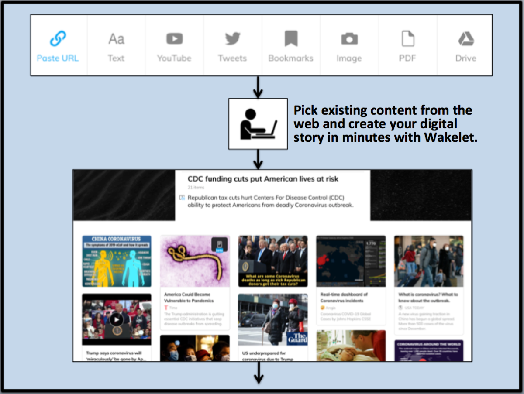The height and width of the screenshot is (394, 524).
Task: Choose the Text (Aa) content option
Action: point(116,45)
